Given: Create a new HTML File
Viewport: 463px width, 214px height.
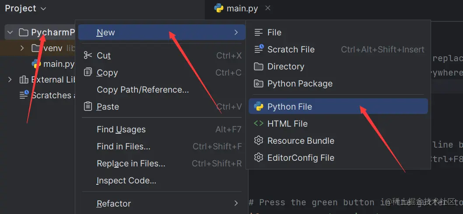Looking at the screenshot, I should pos(338,124).
